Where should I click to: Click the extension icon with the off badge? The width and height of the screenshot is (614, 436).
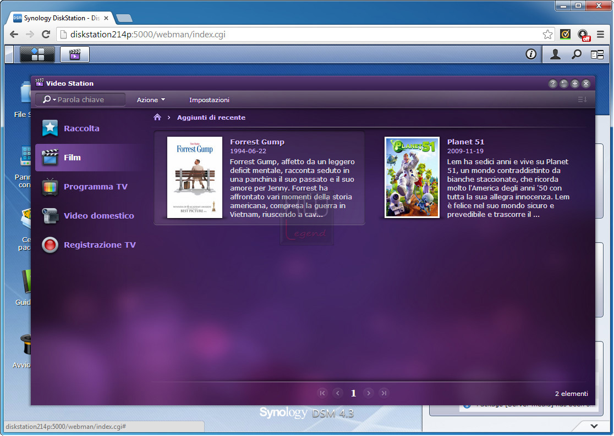(x=584, y=35)
